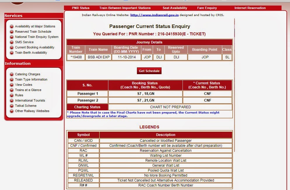
Task: Select train name BSB ADI EXP cell
Action: point(98,57)
